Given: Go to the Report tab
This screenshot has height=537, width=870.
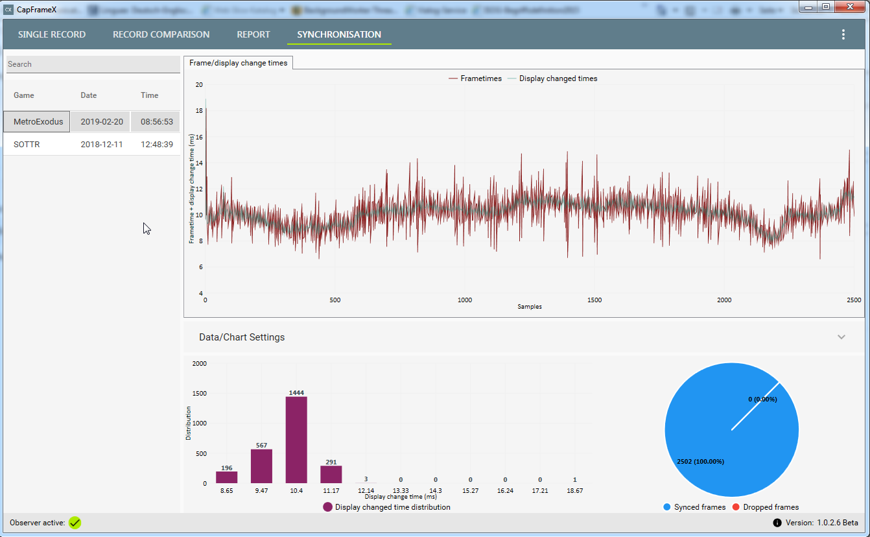Looking at the screenshot, I should [x=253, y=34].
